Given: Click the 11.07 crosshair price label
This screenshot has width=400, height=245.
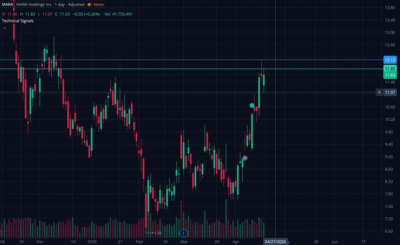Looking at the screenshot, I should click(390, 92).
